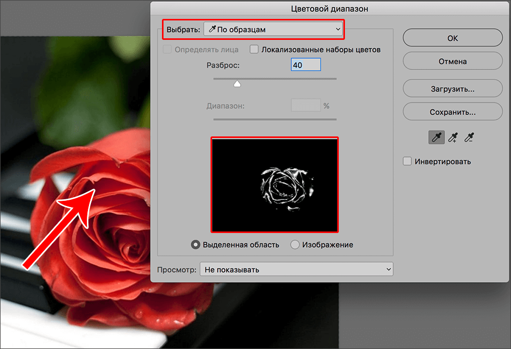511x349 pixels.
Task: Click the Диапазон percentage input field
Action: (306, 106)
